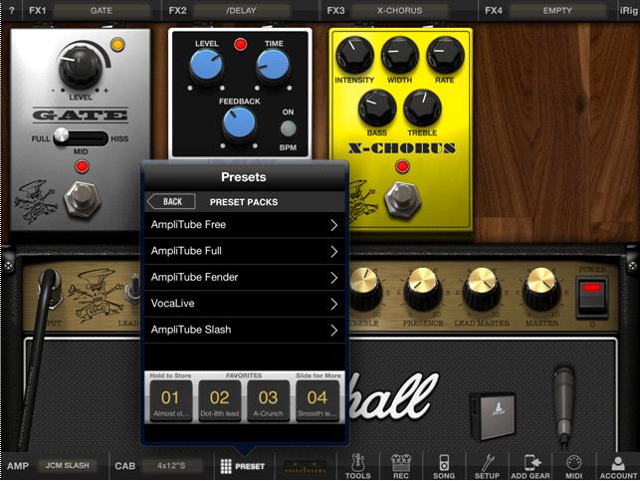
Task: Open the AmpliTube Fender preset pack
Action: (x=244, y=277)
